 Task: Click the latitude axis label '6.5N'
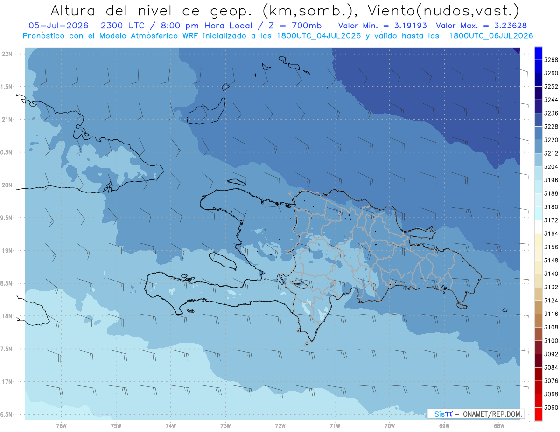pyautogui.click(x=7, y=414)
